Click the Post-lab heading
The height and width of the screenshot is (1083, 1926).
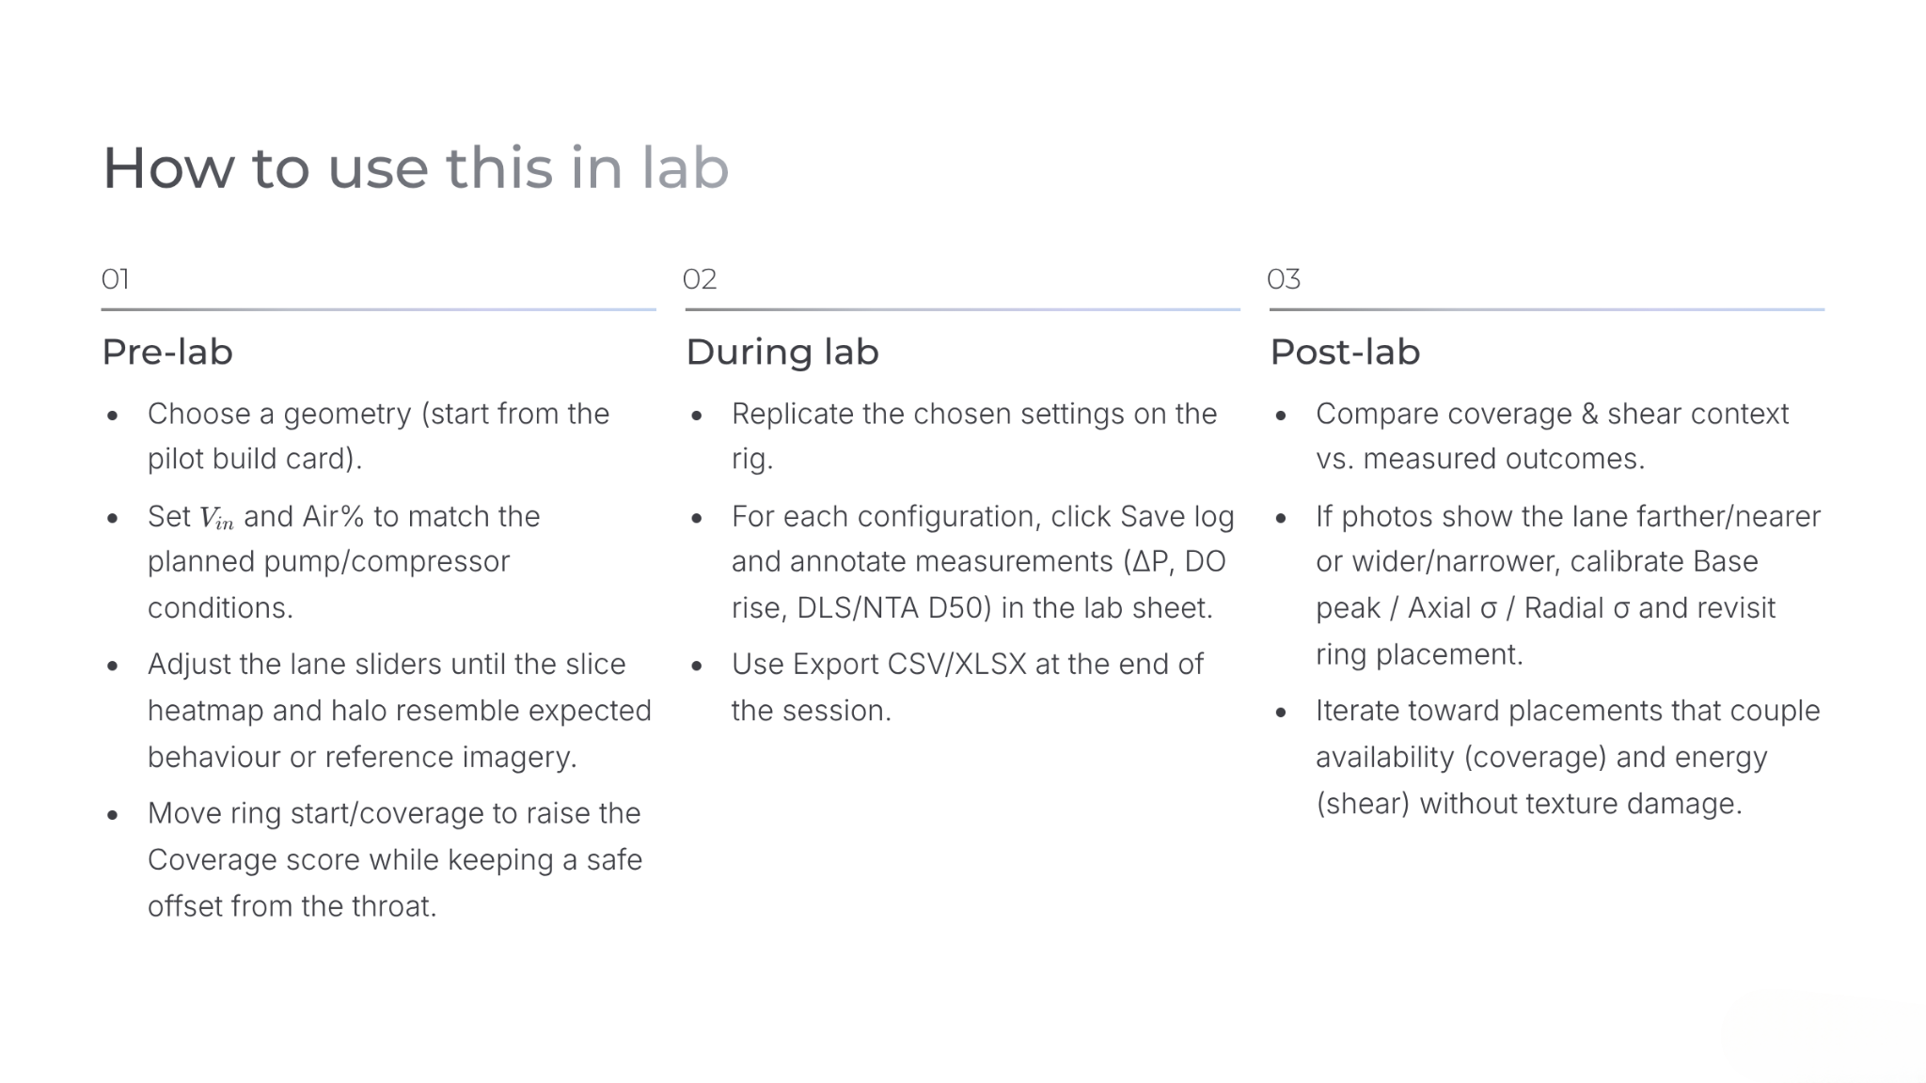pos(1345,352)
